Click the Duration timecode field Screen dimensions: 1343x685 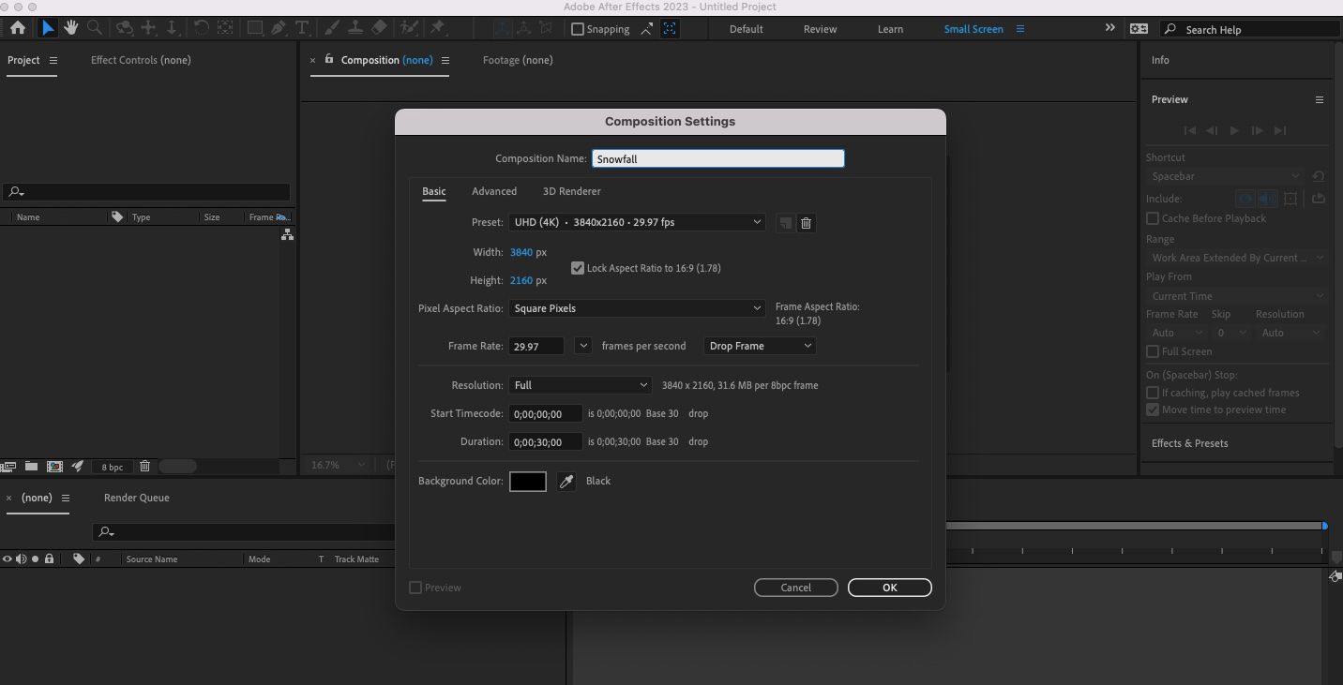pyautogui.click(x=545, y=442)
